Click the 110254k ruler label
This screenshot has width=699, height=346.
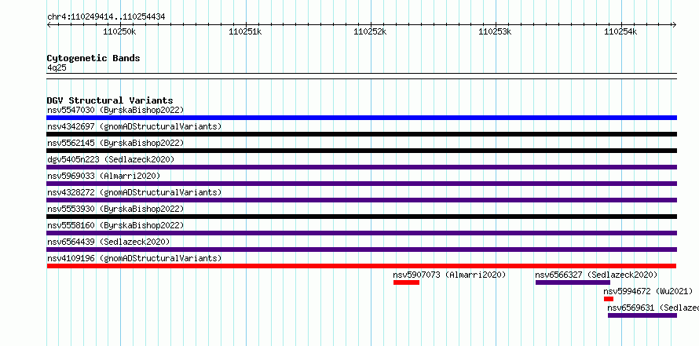pyautogui.click(x=620, y=31)
